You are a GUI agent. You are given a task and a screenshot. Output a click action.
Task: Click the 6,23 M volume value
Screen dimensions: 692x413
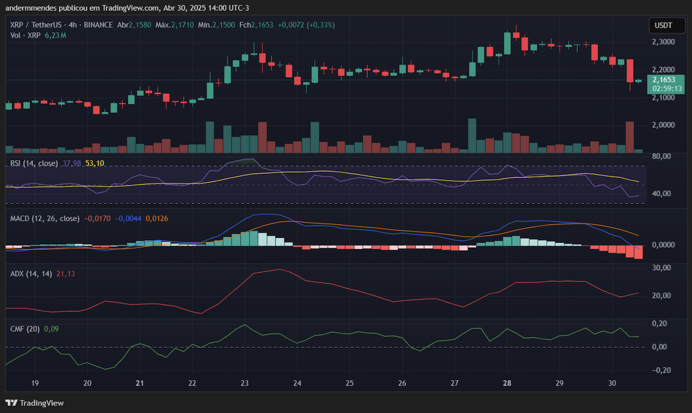tap(55, 36)
